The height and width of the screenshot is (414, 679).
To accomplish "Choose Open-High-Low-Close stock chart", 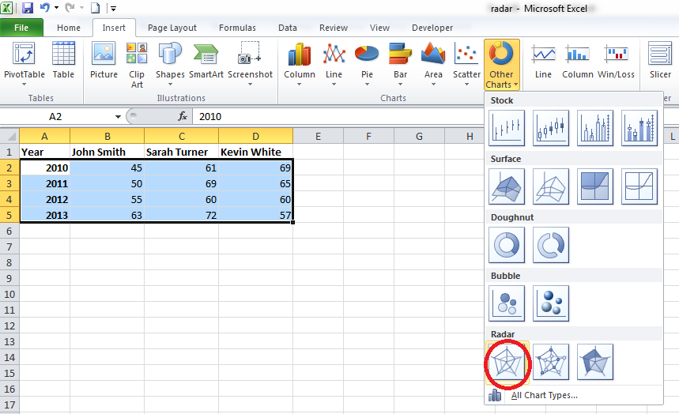I will tap(551, 128).
